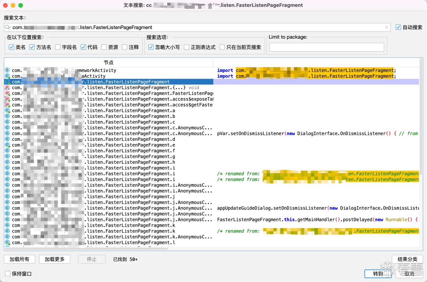The height and width of the screenshot is (282, 427).
Task: Enable the 注释 comments checkbox
Action: [x=125, y=47]
